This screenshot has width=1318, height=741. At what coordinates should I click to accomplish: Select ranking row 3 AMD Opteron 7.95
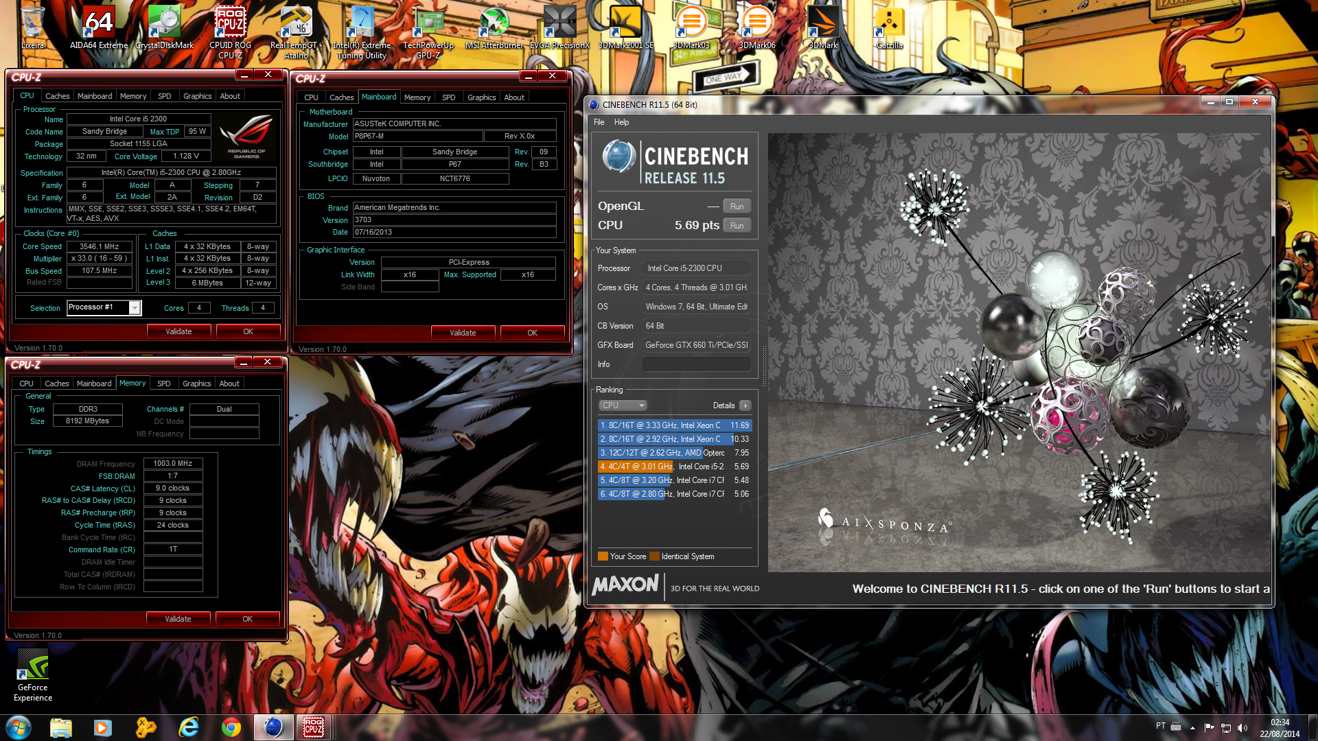(675, 453)
